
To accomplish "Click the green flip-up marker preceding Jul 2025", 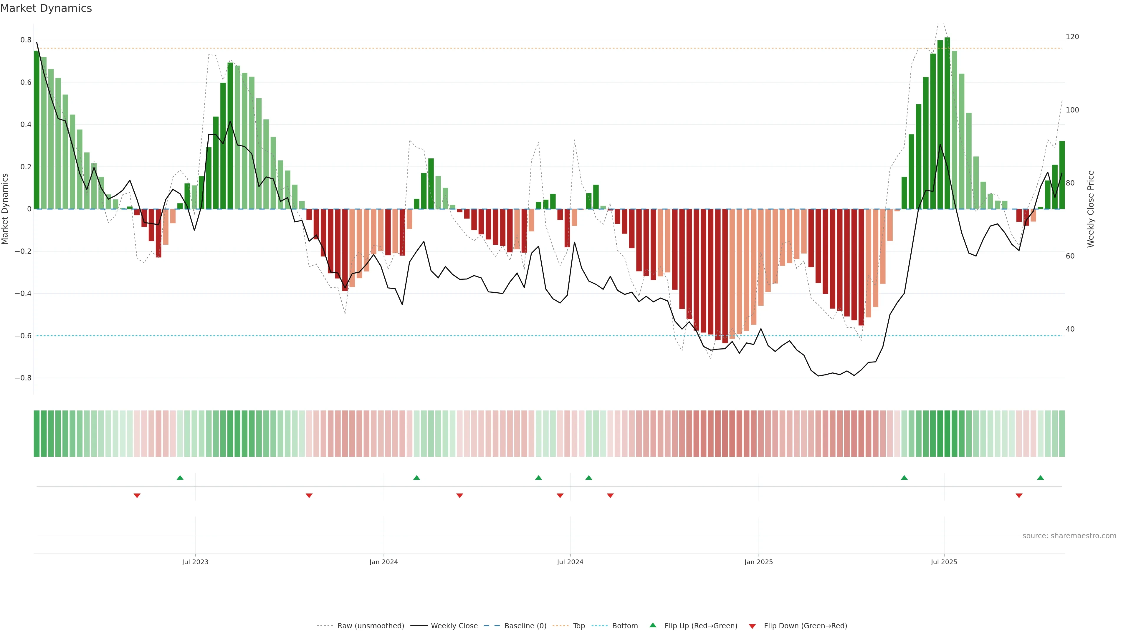I will coord(904,478).
